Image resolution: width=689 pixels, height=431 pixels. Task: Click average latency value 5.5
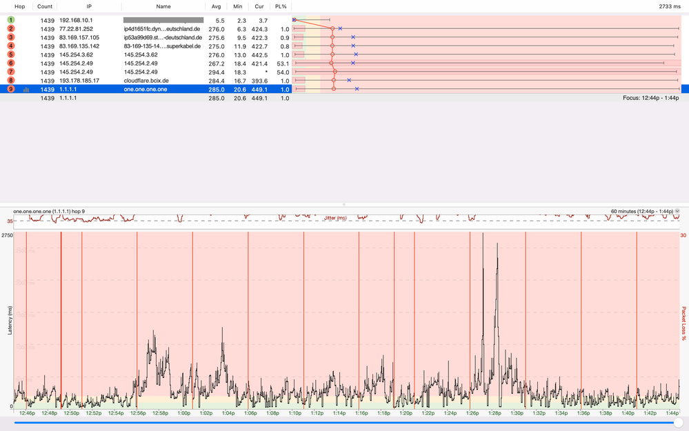[220, 21]
